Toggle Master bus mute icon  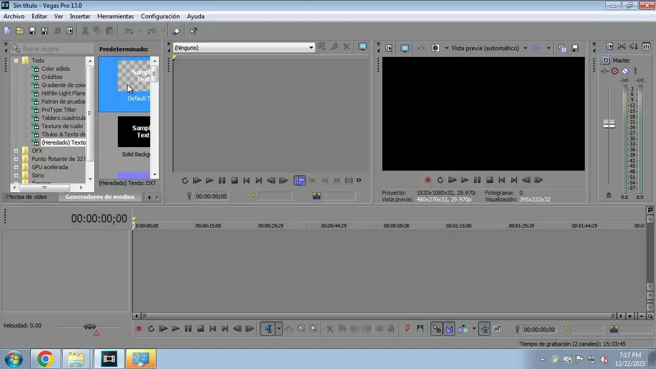[x=625, y=71]
